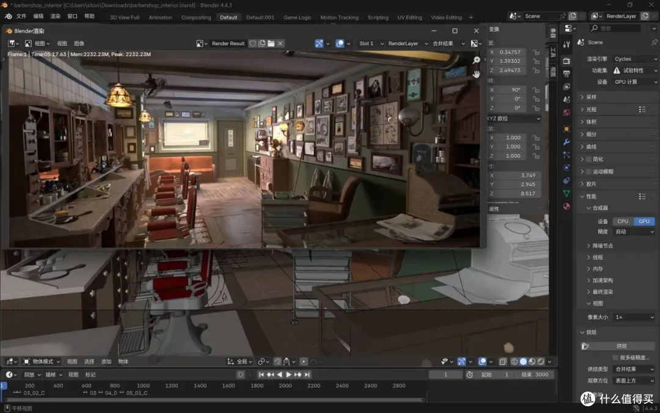Click the pan hand gizmo in render window

pyautogui.click(x=476, y=74)
